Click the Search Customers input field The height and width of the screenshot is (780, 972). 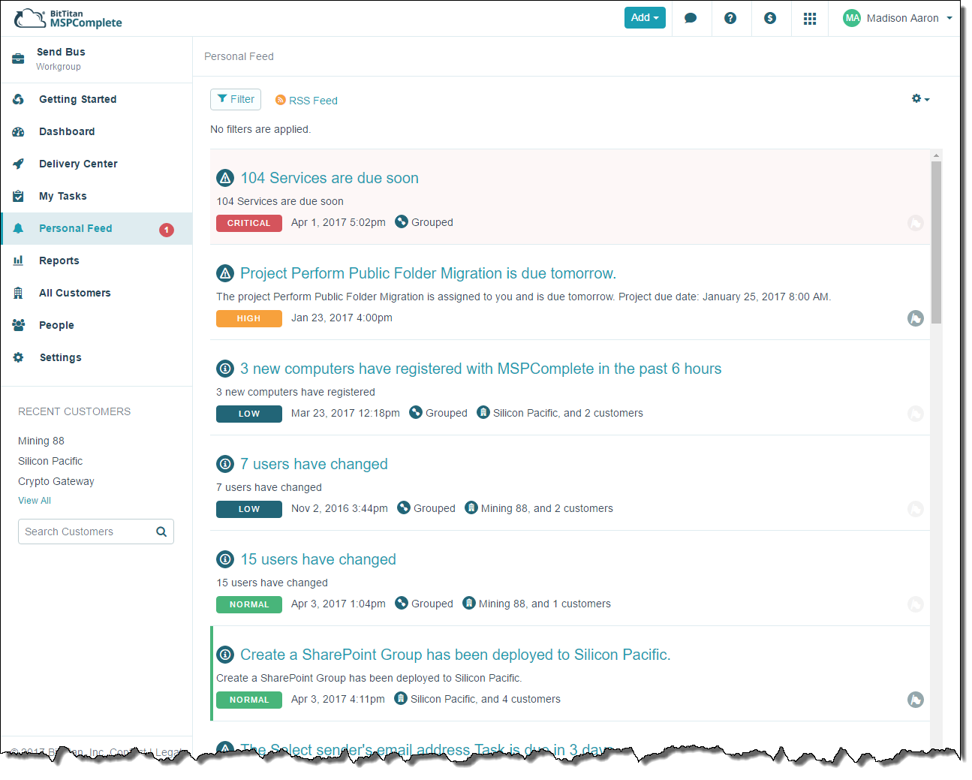96,532
